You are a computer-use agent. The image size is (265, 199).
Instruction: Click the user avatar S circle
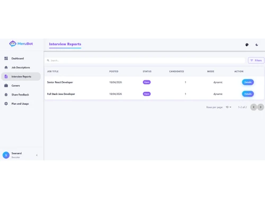6,155
